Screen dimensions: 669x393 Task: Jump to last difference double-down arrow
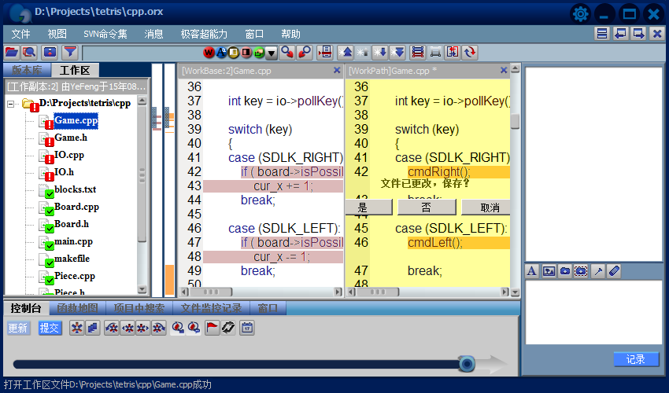tap(397, 53)
